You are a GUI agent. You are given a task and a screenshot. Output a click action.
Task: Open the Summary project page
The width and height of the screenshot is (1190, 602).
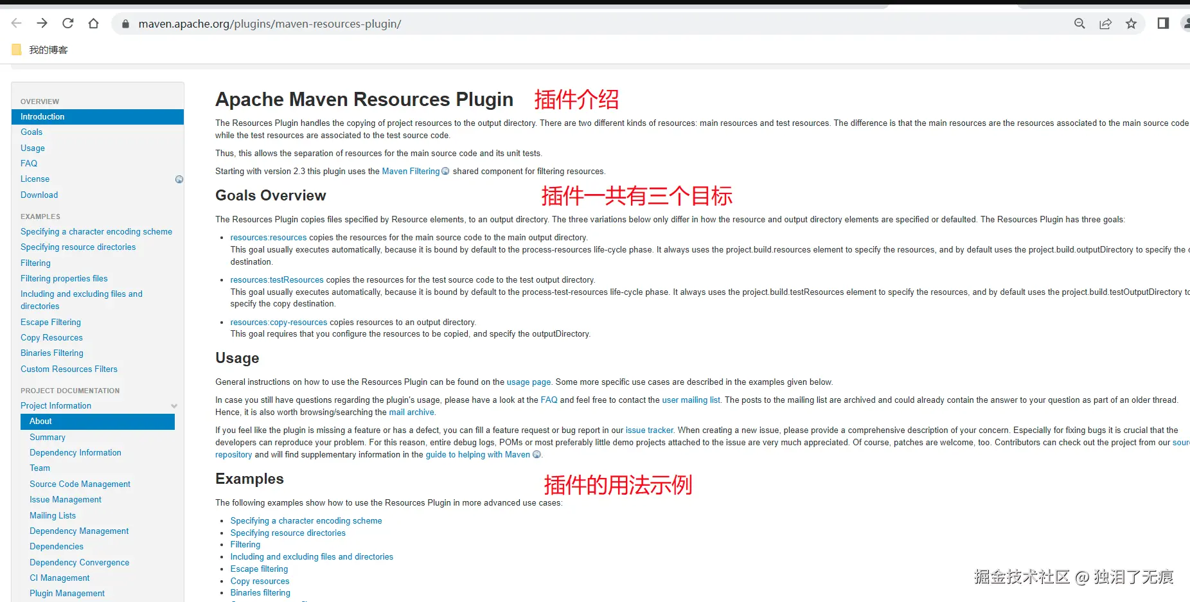tap(48, 438)
